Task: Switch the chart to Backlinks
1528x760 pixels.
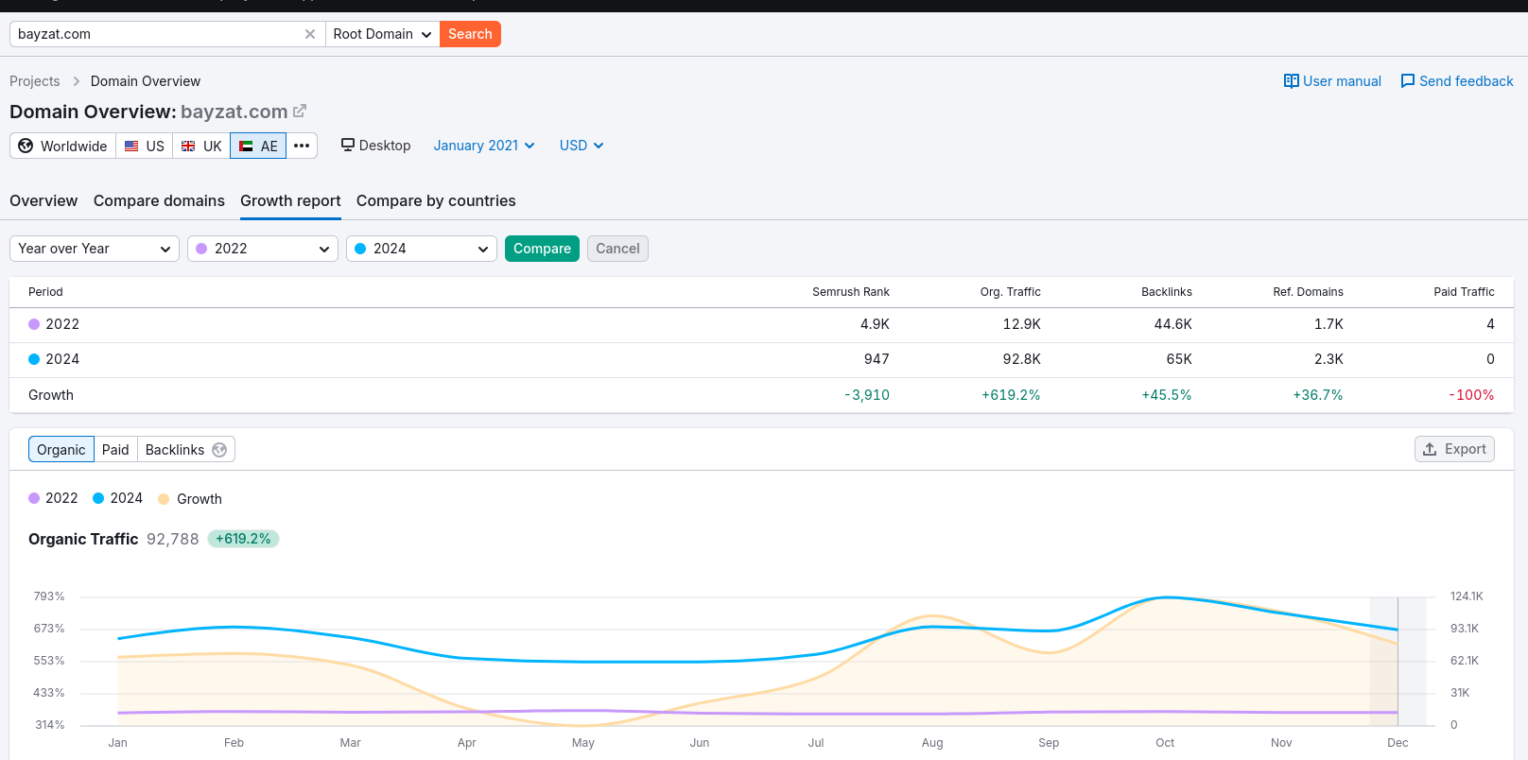Action: coord(186,449)
